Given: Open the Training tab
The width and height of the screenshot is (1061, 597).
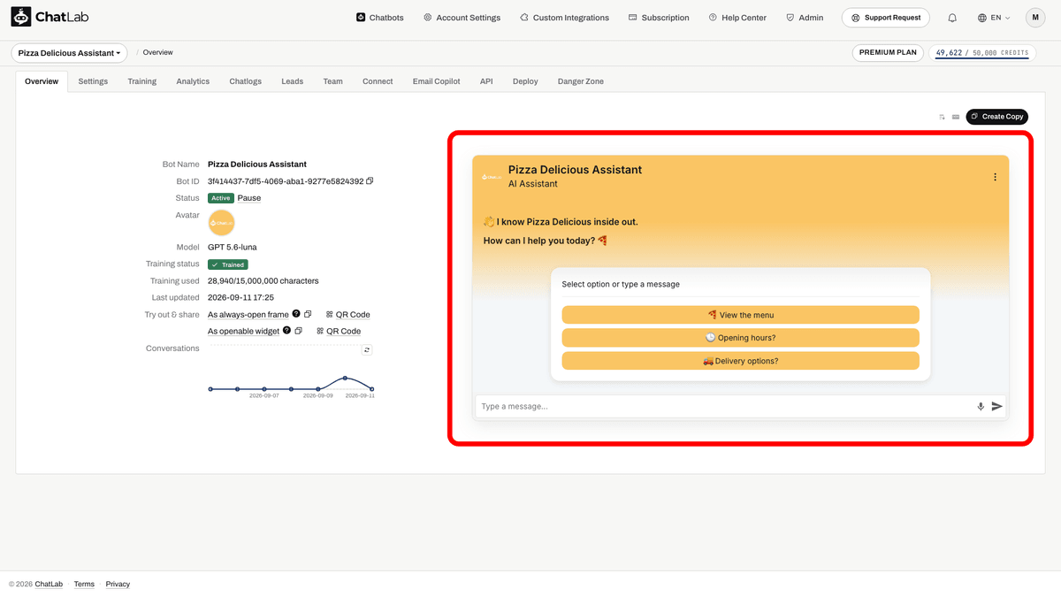Looking at the screenshot, I should click(141, 81).
